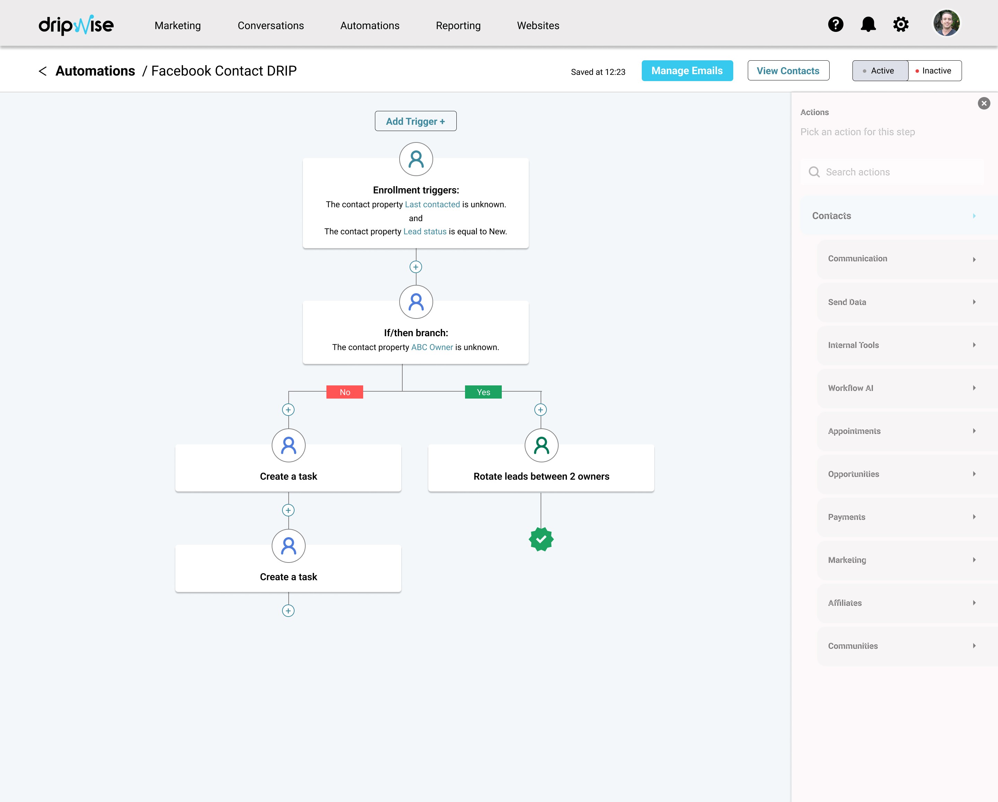This screenshot has height=802, width=998.
Task: Click the back arrow beside Automations
Action: 43,71
